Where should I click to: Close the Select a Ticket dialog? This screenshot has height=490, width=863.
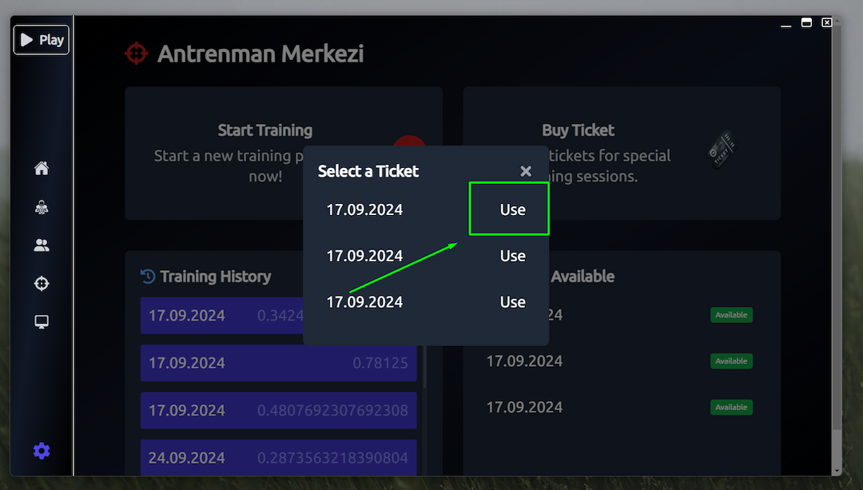526,171
